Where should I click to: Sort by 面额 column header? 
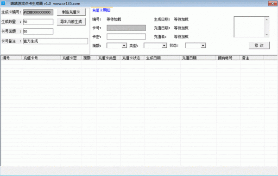click(x=89, y=58)
